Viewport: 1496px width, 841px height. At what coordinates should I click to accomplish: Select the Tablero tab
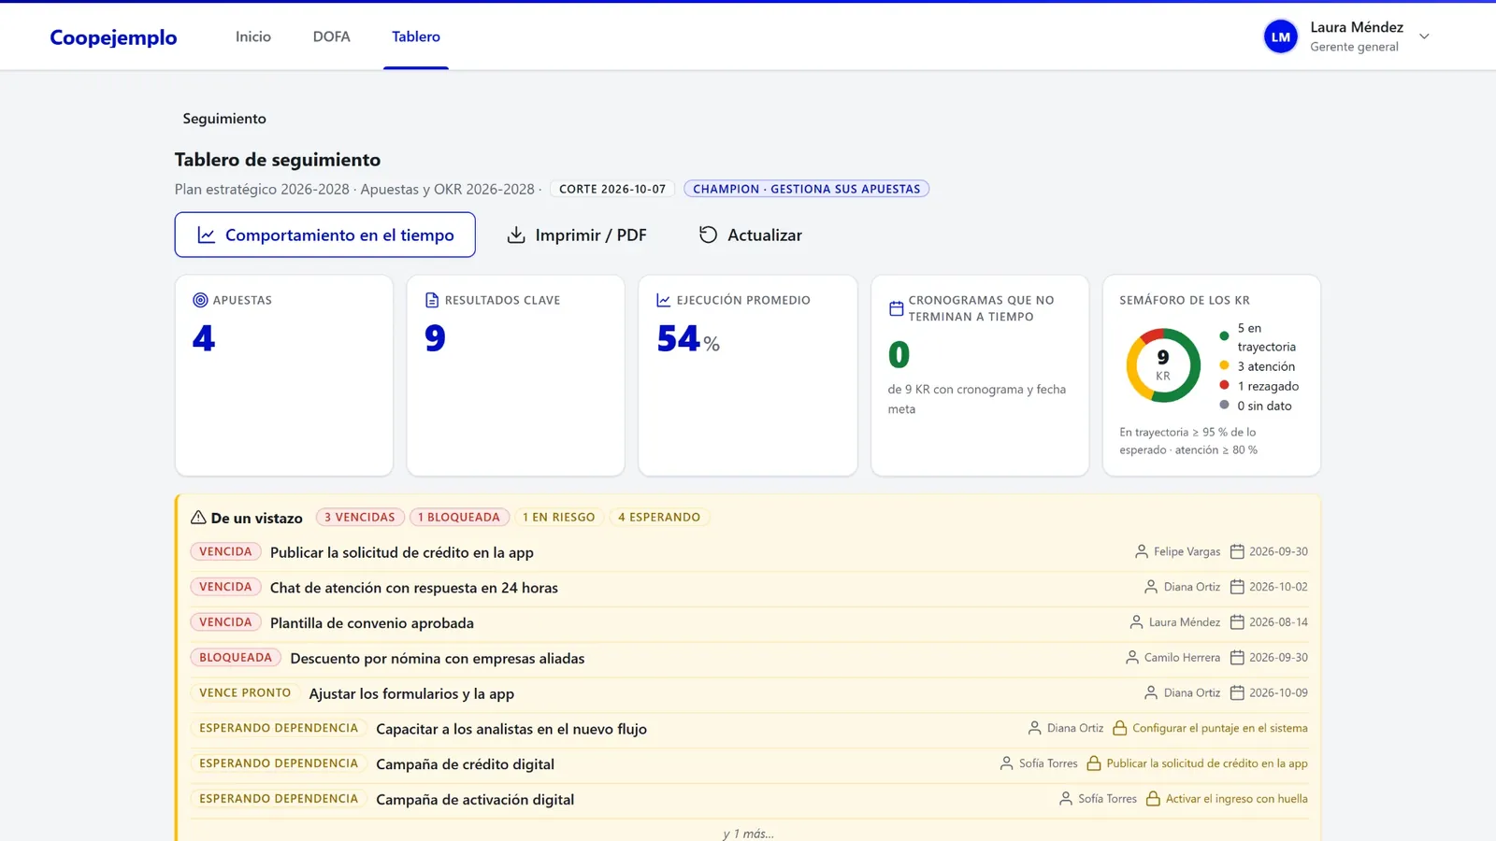pos(416,36)
